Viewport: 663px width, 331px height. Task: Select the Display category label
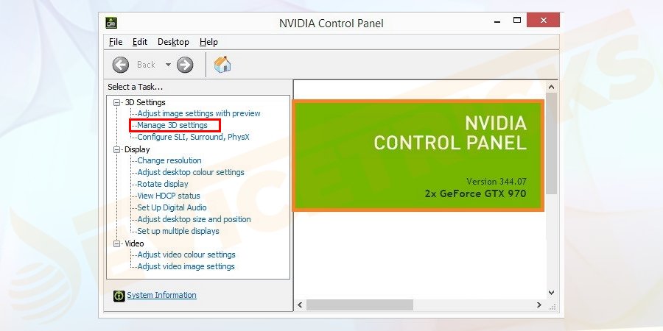pos(137,149)
